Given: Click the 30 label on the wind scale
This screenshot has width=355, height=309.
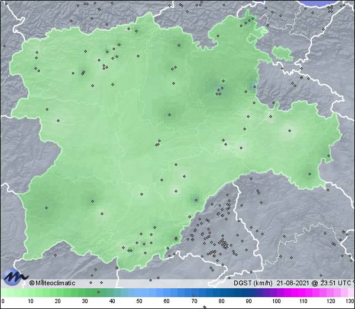Looking at the screenshot, I should [85, 301].
